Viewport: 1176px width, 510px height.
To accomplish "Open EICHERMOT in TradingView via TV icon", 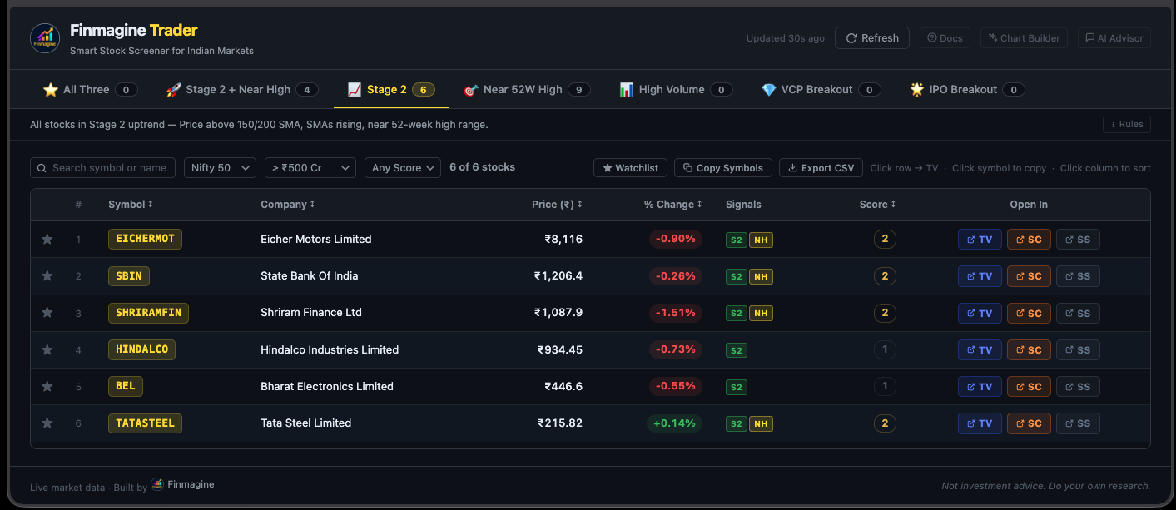I will click(979, 240).
